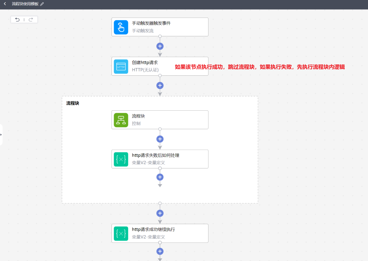Click the HTTP node icon

coord(121,66)
